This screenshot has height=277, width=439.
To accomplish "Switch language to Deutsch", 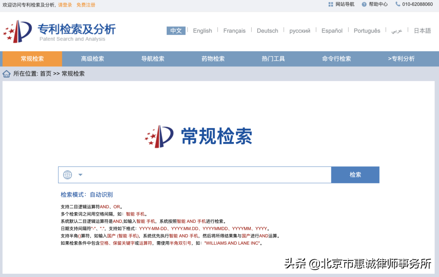I will [267, 31].
